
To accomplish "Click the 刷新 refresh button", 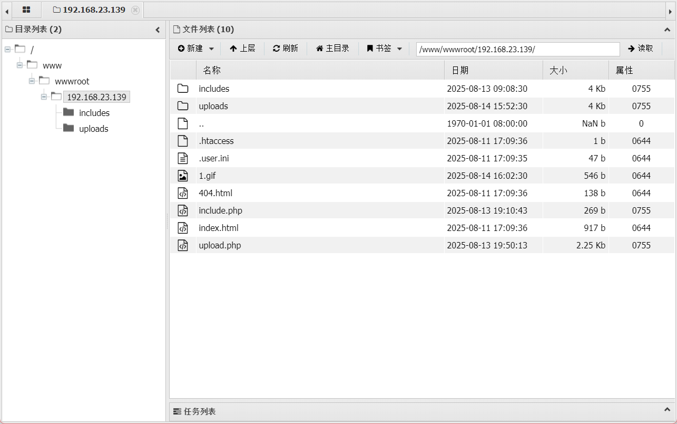I will (x=285, y=48).
